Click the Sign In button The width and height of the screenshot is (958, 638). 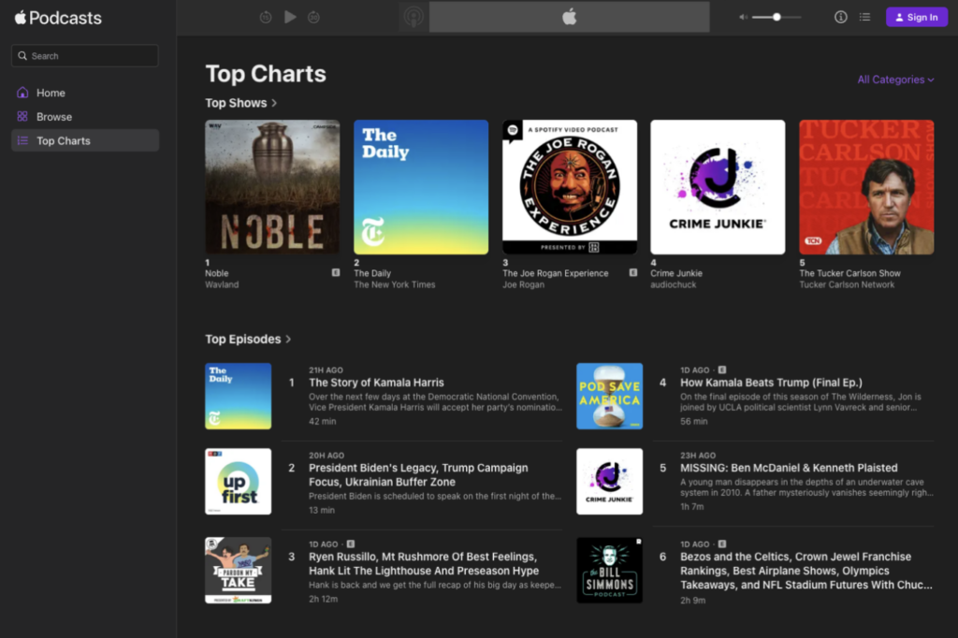[917, 17]
